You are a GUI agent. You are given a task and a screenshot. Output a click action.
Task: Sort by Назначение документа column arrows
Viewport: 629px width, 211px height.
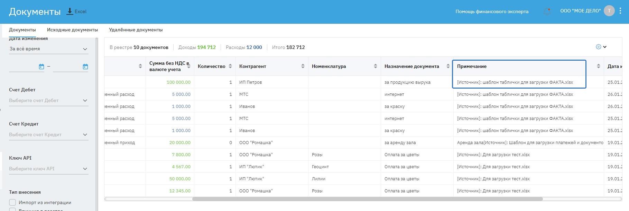[448, 66]
